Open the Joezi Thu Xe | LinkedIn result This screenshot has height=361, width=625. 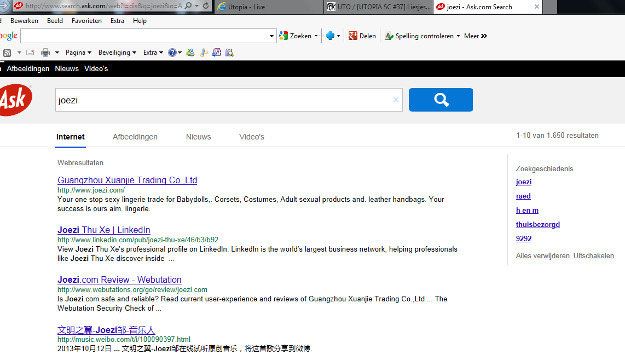click(103, 230)
